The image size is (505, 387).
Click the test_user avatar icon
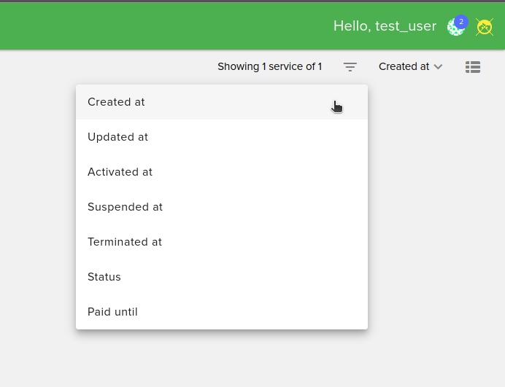(455, 28)
